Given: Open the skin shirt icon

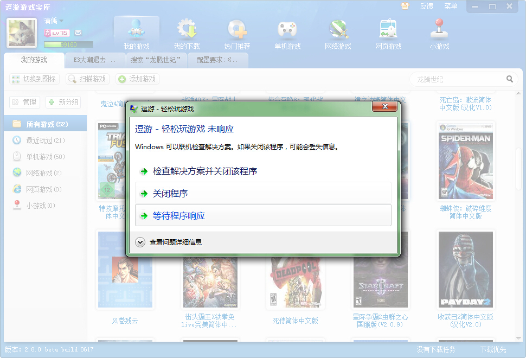Looking at the screenshot, I should click(405, 6).
